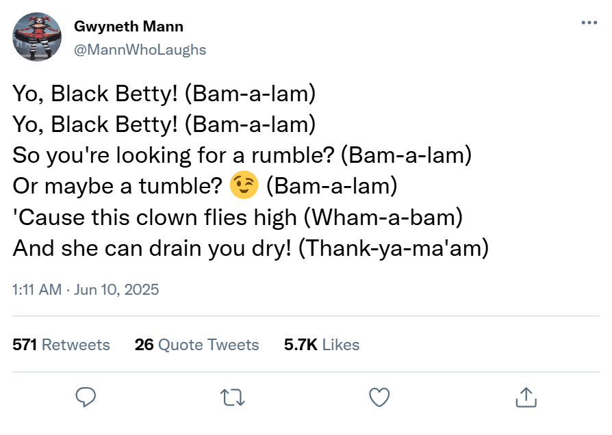Click the "(Thank-ya-ma'am)" text
The width and height of the screenshot is (612, 435).
click(395, 248)
